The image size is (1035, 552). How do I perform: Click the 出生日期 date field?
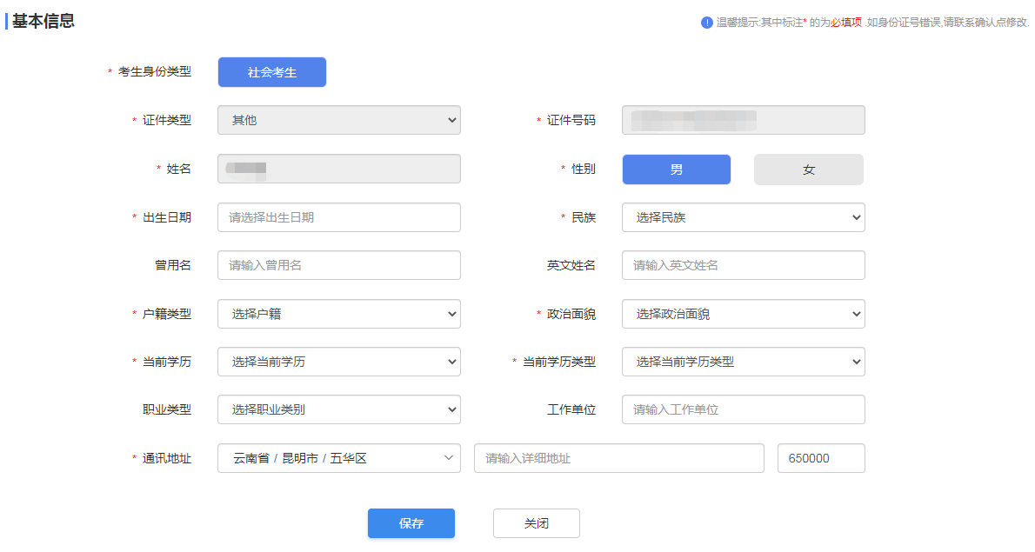[x=338, y=217]
